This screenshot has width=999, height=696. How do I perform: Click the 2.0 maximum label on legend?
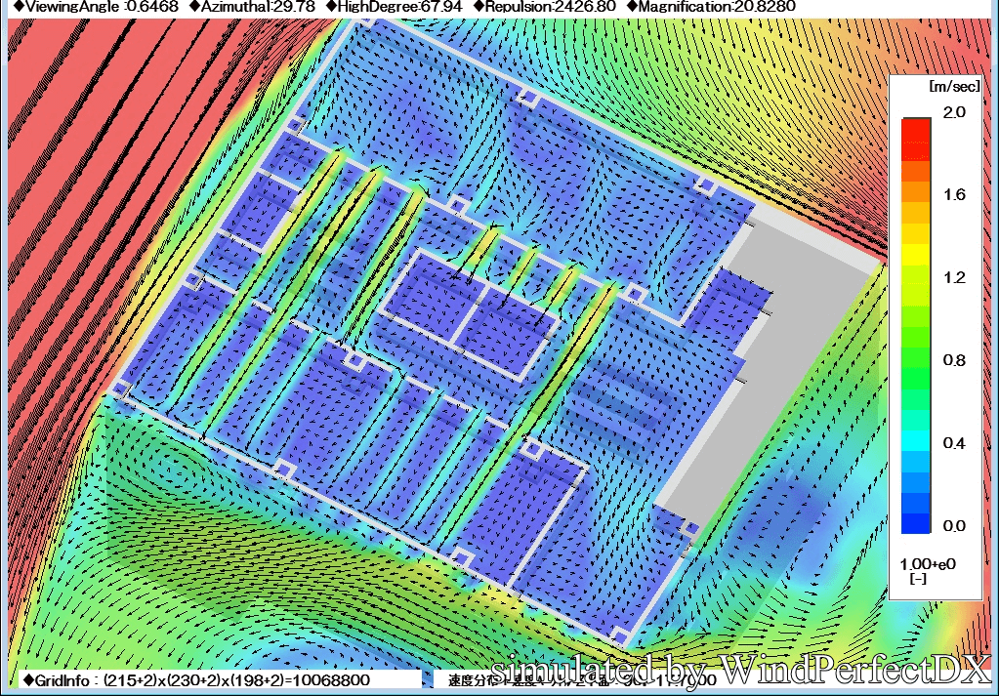pyautogui.click(x=953, y=112)
